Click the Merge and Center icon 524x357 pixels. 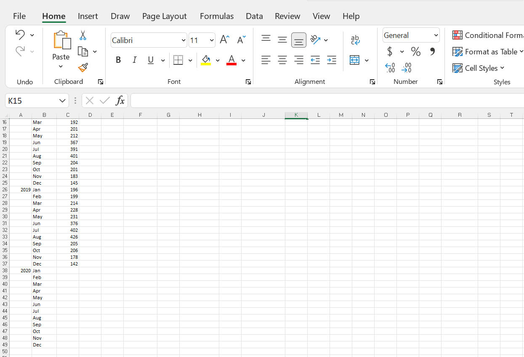(355, 60)
